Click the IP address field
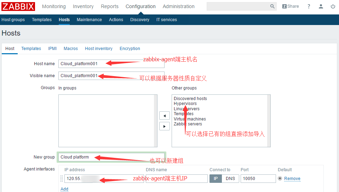The width and height of the screenshot is (339, 192). coord(104,179)
